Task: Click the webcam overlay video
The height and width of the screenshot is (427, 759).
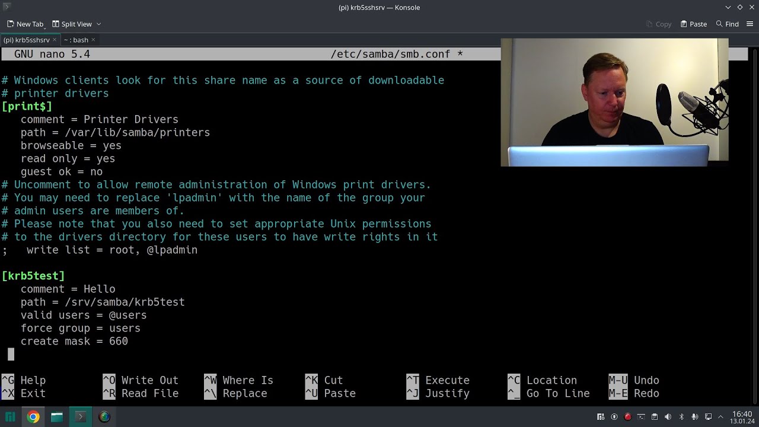Action: [x=614, y=103]
